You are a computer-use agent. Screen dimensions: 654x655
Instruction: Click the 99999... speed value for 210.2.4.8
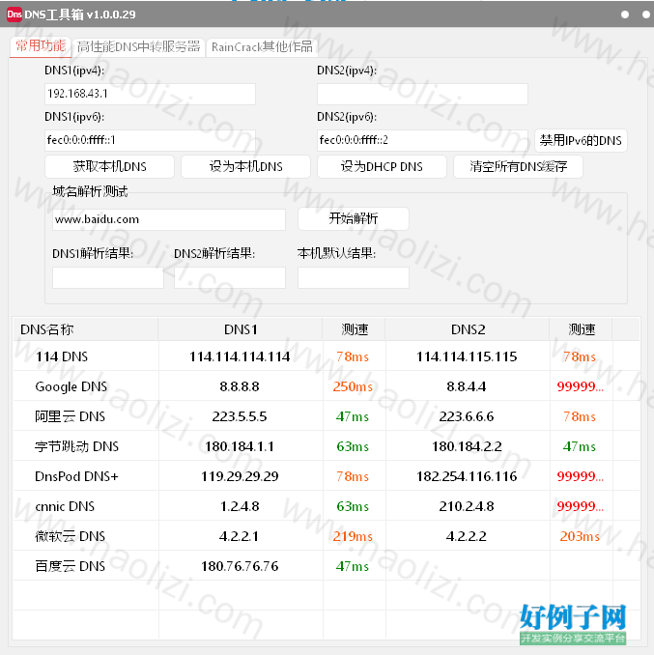coord(580,506)
